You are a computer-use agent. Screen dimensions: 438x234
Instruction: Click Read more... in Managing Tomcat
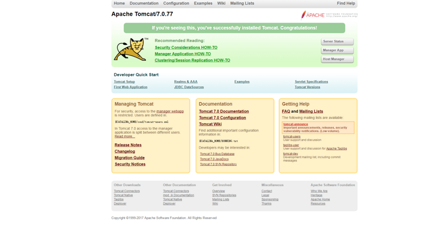coord(124,137)
